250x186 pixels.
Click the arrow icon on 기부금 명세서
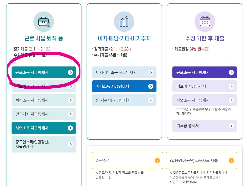pos(231,126)
